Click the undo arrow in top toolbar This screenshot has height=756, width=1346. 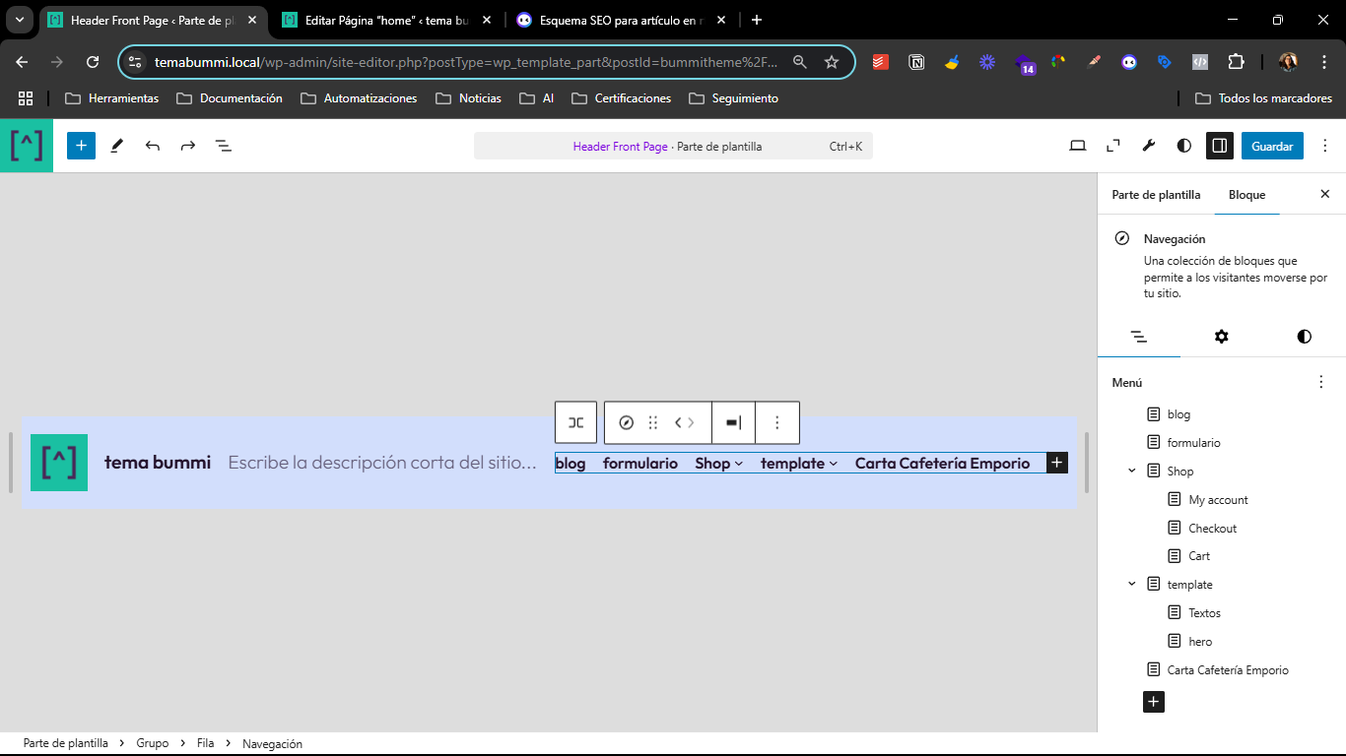point(153,146)
